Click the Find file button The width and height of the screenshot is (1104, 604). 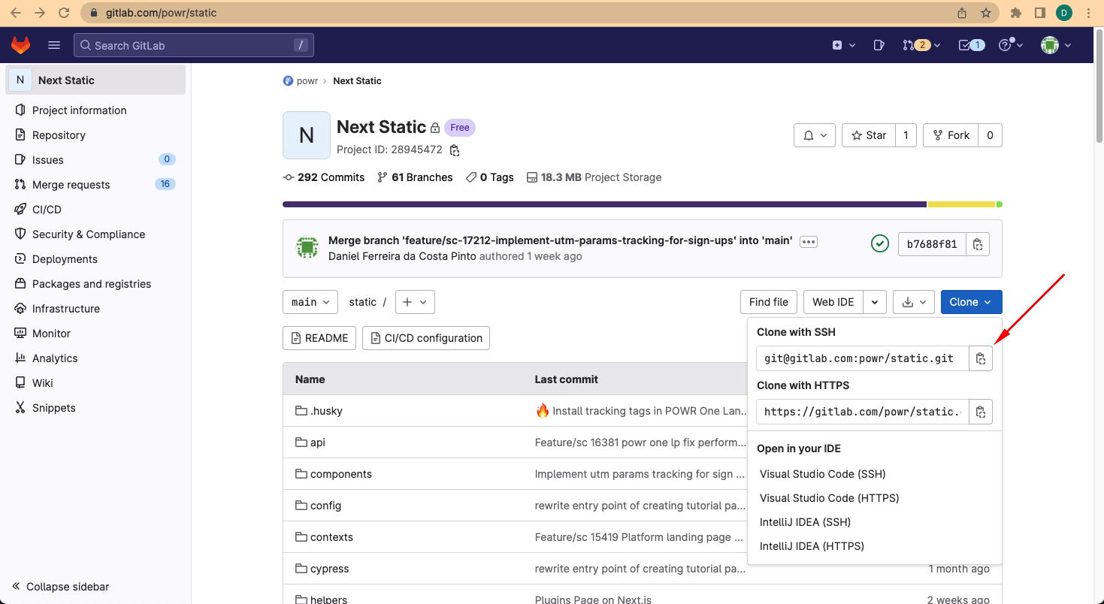[768, 302]
